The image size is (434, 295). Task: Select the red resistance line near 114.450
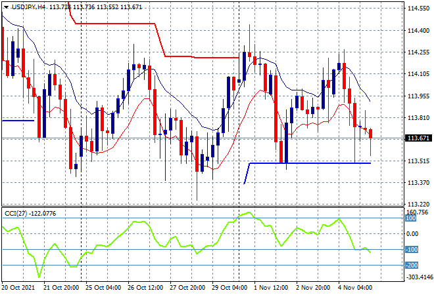click(115, 24)
